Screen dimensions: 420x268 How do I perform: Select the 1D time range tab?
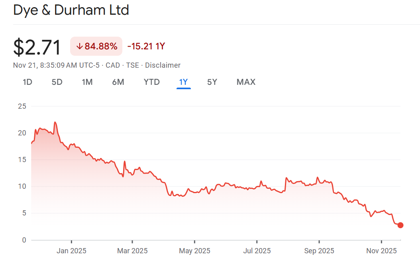click(27, 82)
